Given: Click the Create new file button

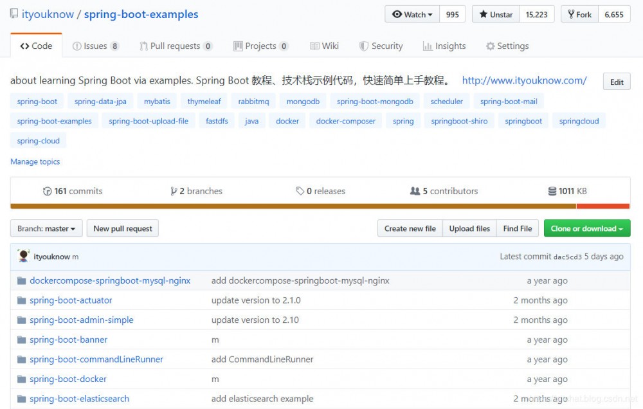Looking at the screenshot, I should pos(410,228).
